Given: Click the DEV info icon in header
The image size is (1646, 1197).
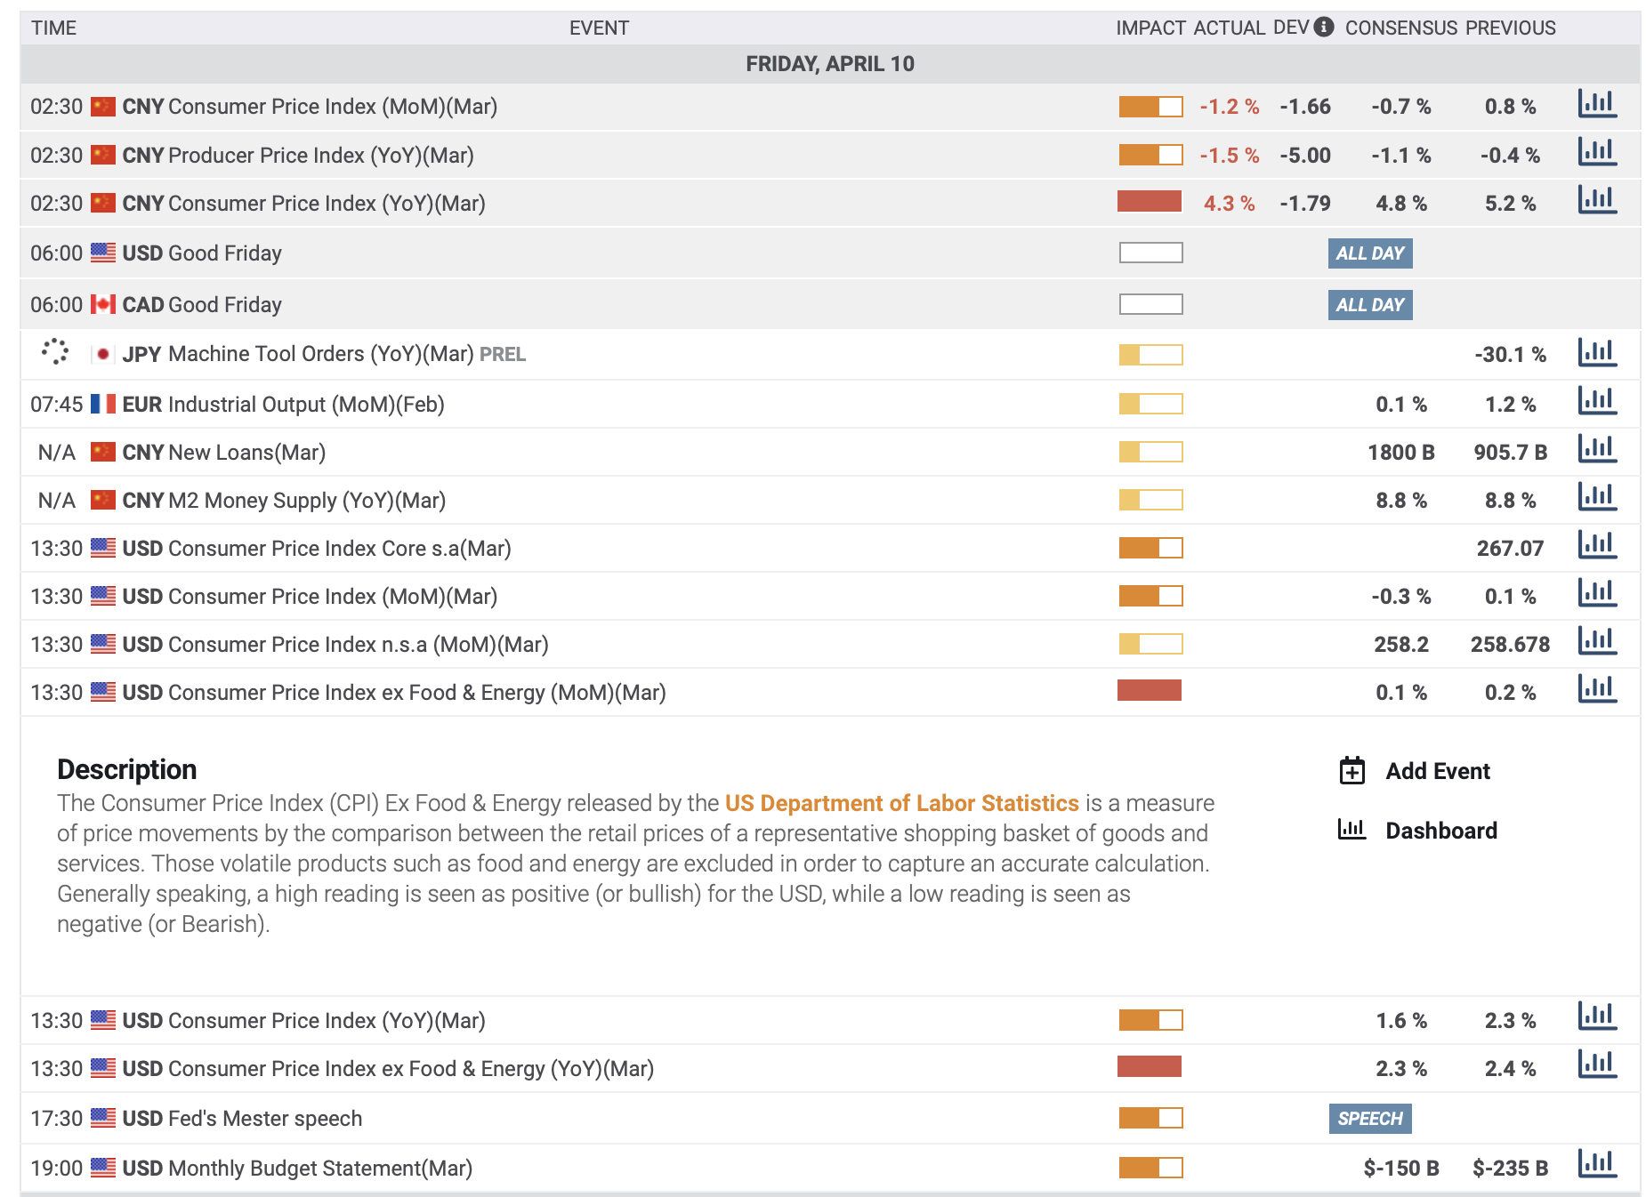Looking at the screenshot, I should point(1324,27).
